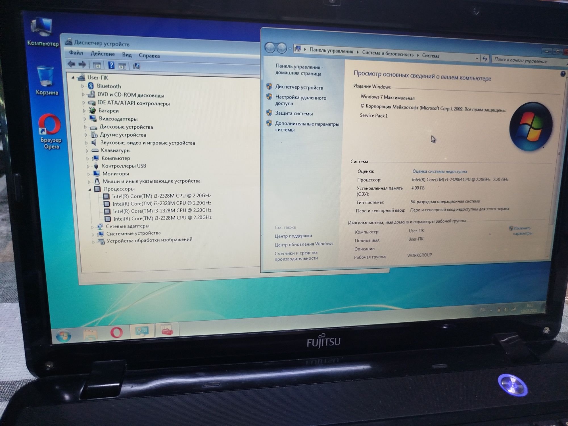
Task: Open the Справка menu
Action: point(149,56)
